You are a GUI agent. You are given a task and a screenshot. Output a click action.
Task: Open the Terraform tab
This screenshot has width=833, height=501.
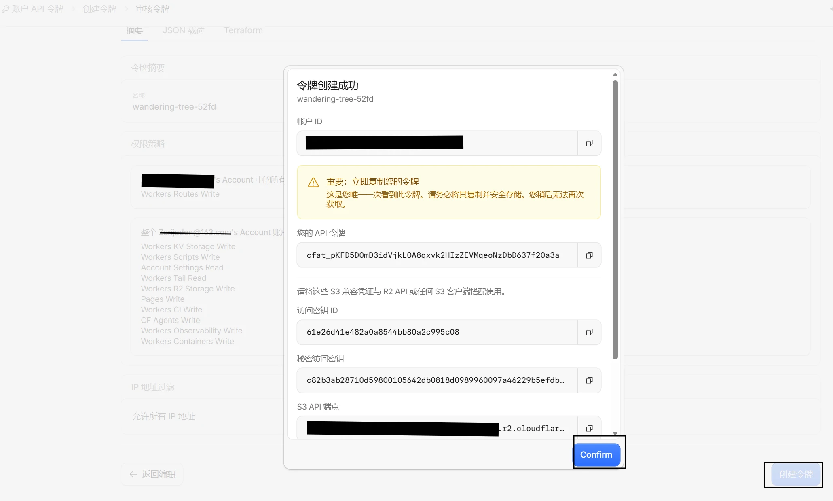click(243, 30)
